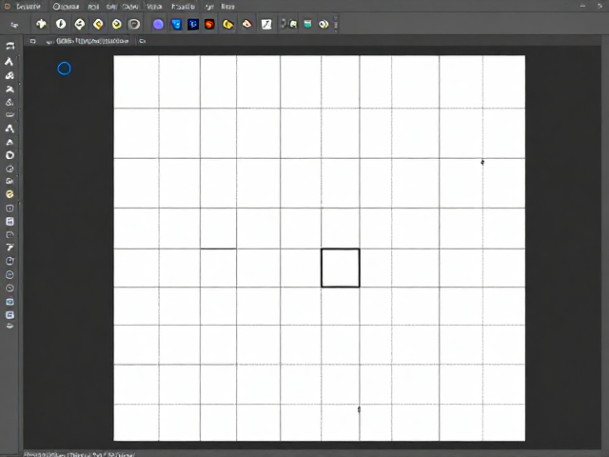Open the vertical dots toolbar overflow handle
This screenshot has height=457, width=609.
point(336,24)
